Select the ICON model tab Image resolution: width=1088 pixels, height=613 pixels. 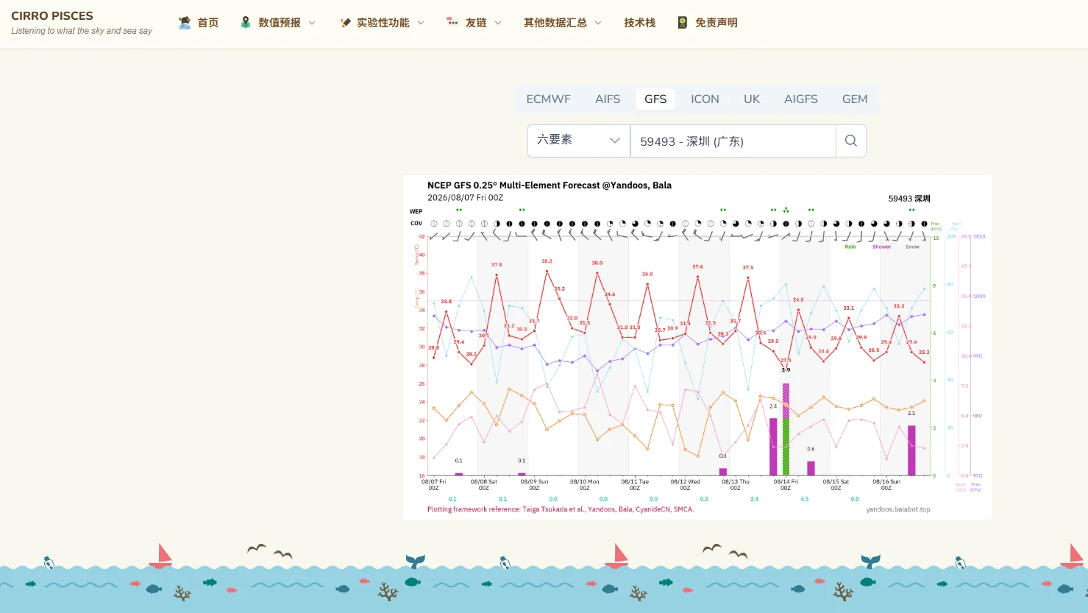pyautogui.click(x=705, y=99)
